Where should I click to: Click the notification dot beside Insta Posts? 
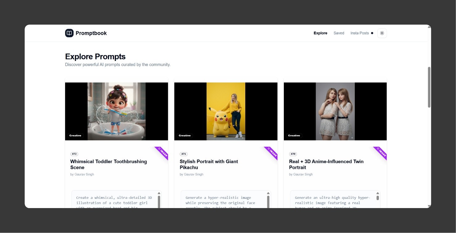tap(372, 33)
